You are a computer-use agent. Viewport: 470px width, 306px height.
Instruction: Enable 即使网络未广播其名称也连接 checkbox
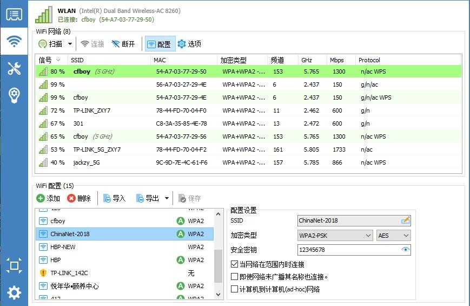(235, 277)
